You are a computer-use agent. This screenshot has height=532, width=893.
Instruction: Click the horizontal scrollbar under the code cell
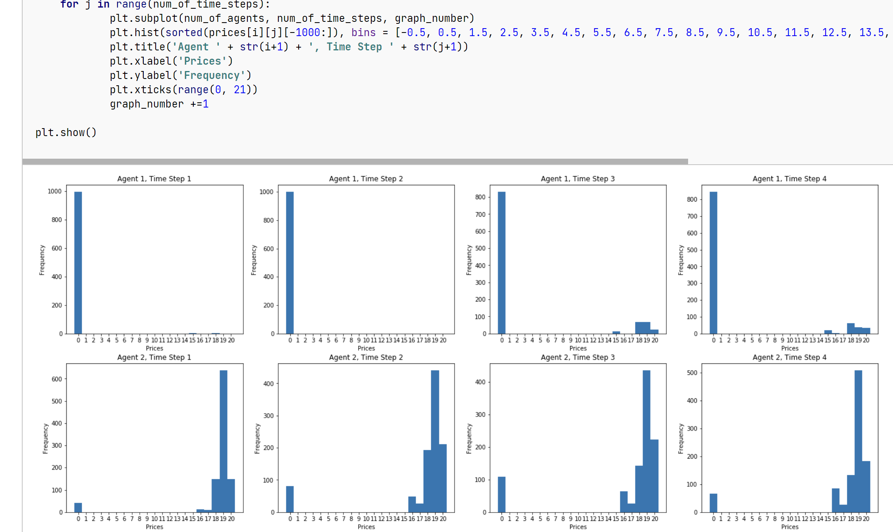point(355,161)
